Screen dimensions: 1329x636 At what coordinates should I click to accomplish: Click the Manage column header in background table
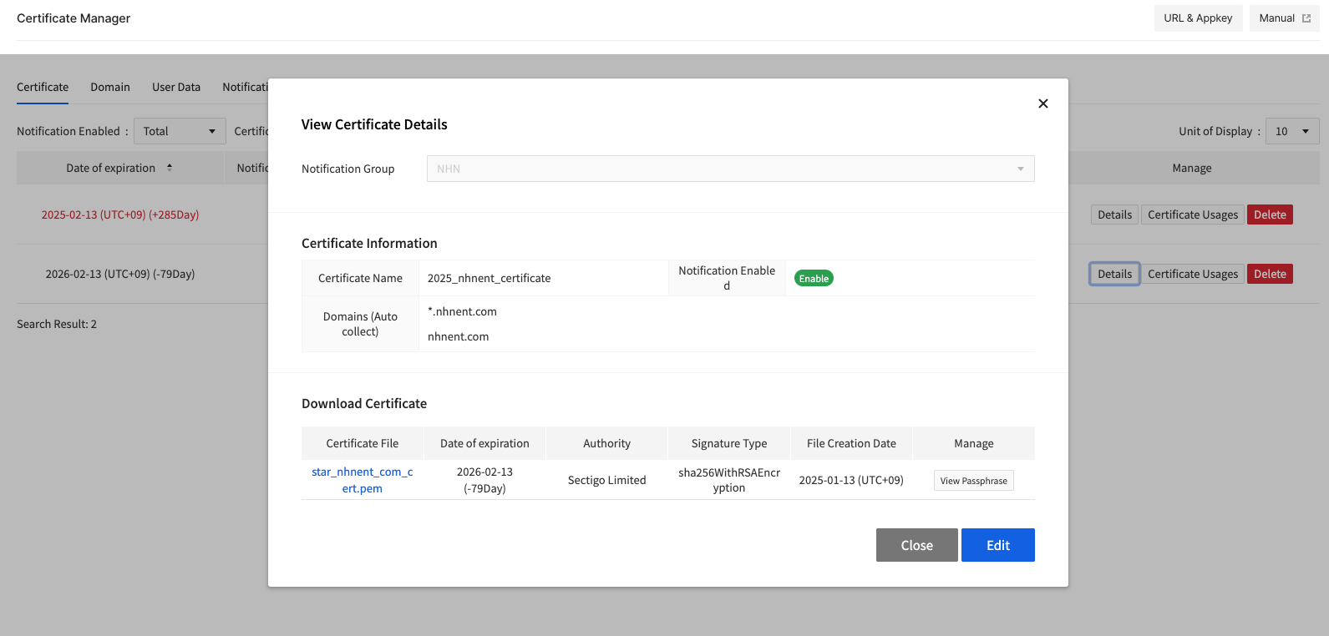pos(1192,168)
